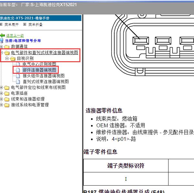Click the 说明:4<p01>-路 line
The height and width of the screenshot is (193, 194).
coord(116,139)
